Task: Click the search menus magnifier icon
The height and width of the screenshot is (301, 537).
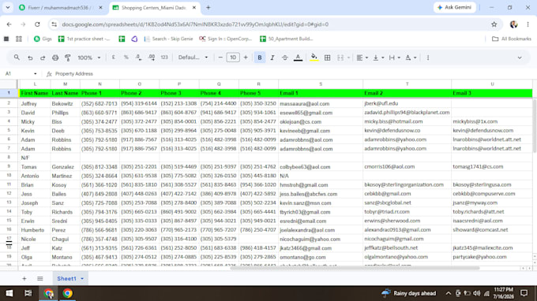Action: coord(17,58)
